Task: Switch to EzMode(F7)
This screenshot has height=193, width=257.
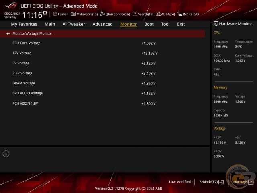Action: coord(208,182)
